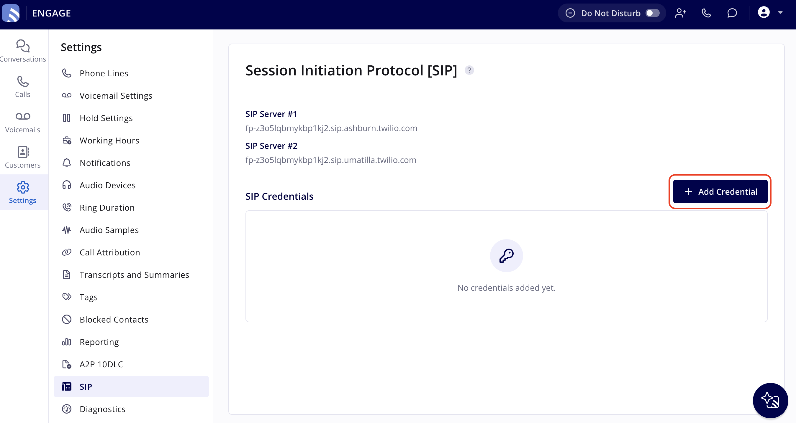Click the Audio Devices headphones icon

click(66, 185)
